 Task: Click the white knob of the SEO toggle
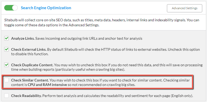coord(15,8)
